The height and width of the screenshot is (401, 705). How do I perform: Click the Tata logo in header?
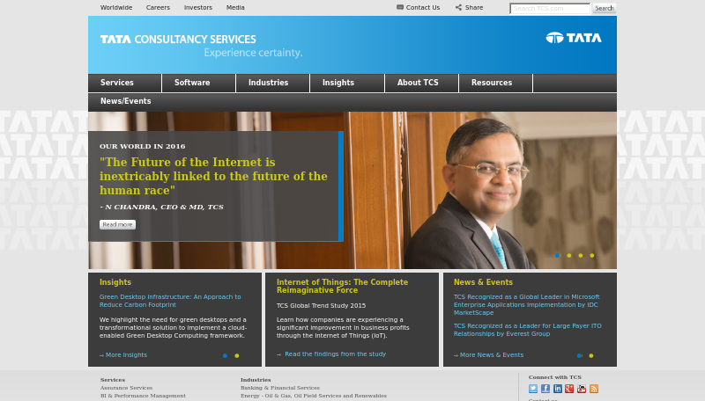[x=574, y=38]
